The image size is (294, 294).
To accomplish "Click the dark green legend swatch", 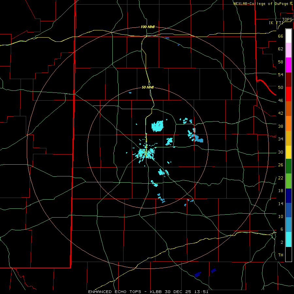I will (288, 166).
